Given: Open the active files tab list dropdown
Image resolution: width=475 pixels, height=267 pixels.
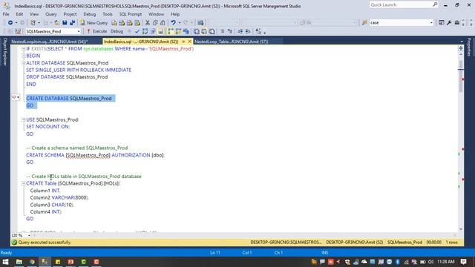Looking at the screenshot, I should click(462, 42).
